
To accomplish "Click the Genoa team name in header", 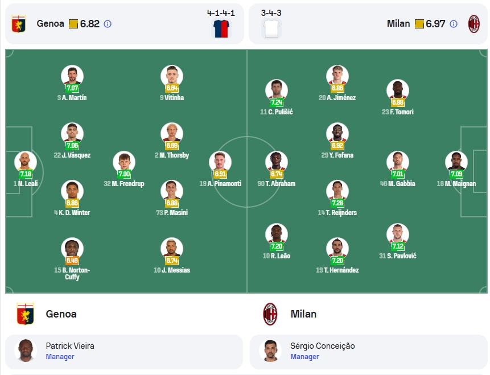I will (50, 24).
